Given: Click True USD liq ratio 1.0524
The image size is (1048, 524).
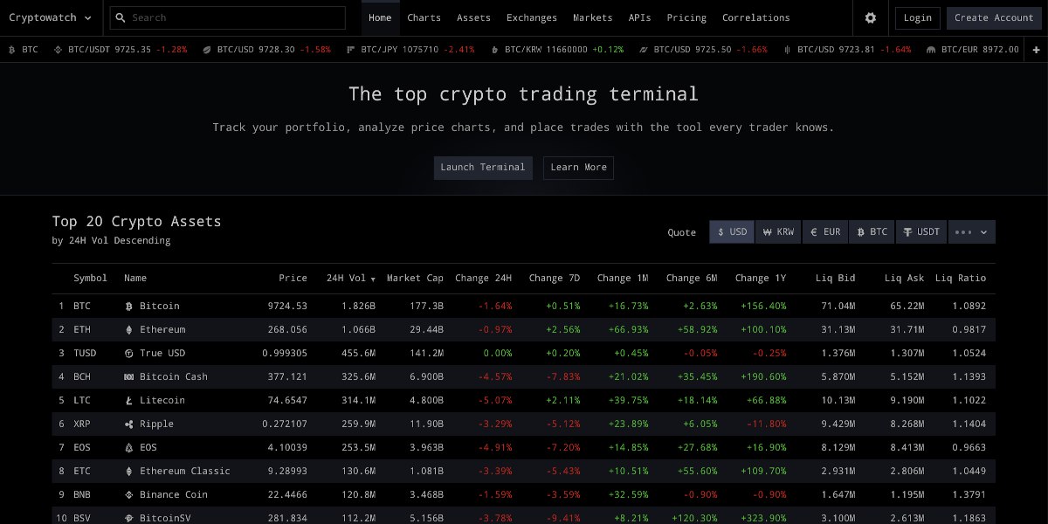Looking at the screenshot, I should coord(968,353).
